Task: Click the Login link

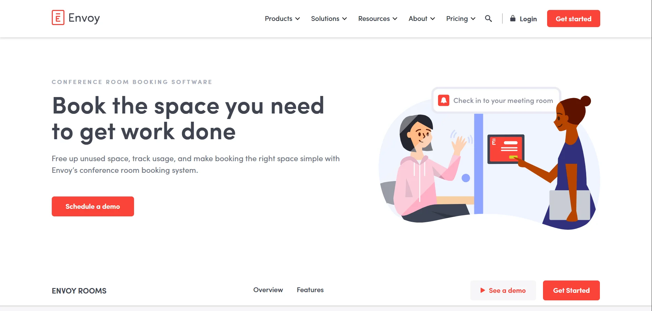Action: click(x=528, y=19)
